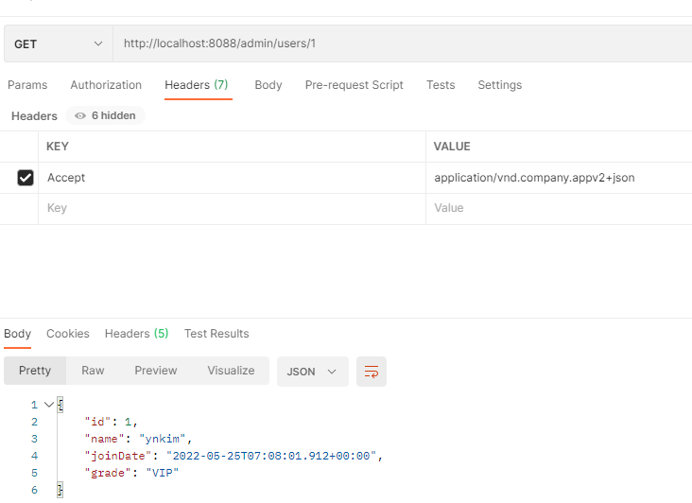Toggle the line wrap icon
692x503 pixels.
(372, 372)
